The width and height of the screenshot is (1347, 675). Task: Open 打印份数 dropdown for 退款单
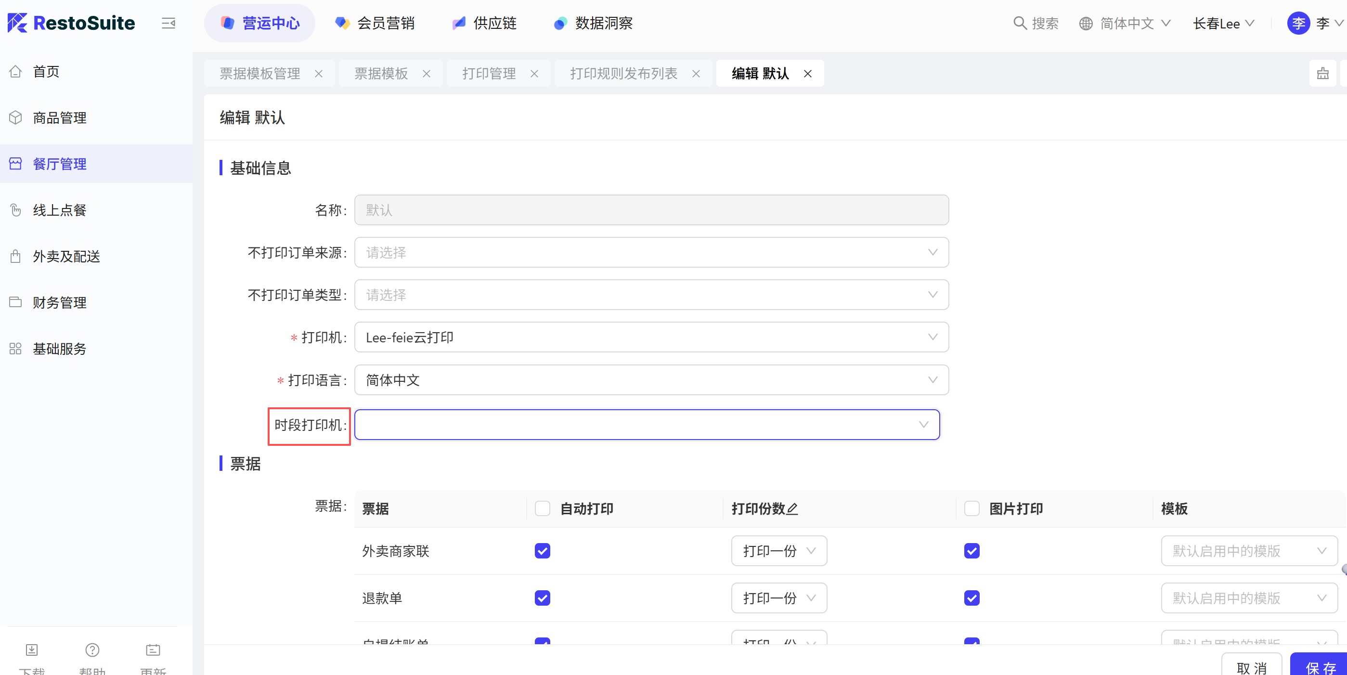tap(778, 597)
